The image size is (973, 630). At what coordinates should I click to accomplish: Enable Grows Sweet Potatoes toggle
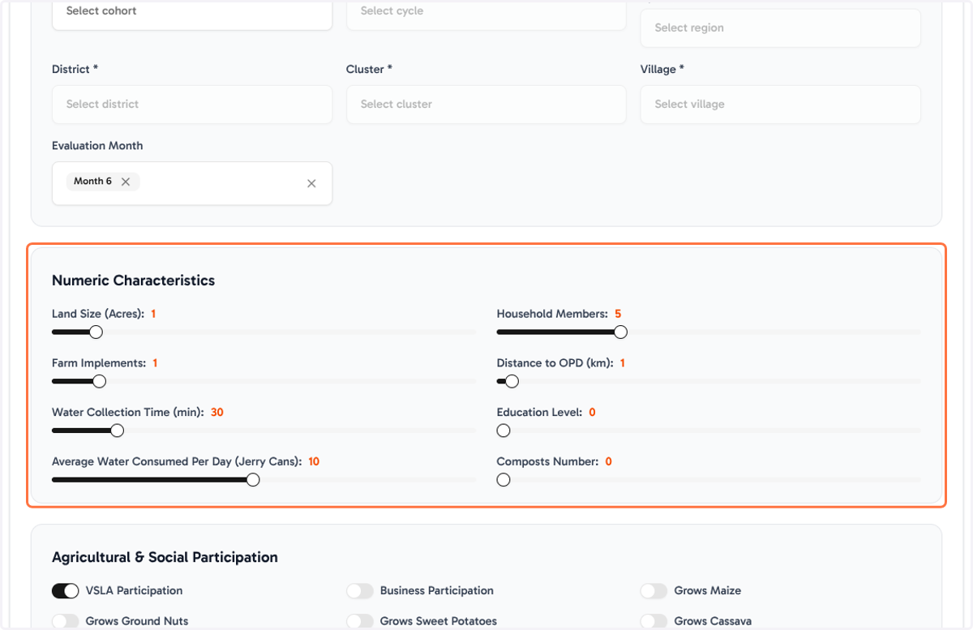(360, 621)
